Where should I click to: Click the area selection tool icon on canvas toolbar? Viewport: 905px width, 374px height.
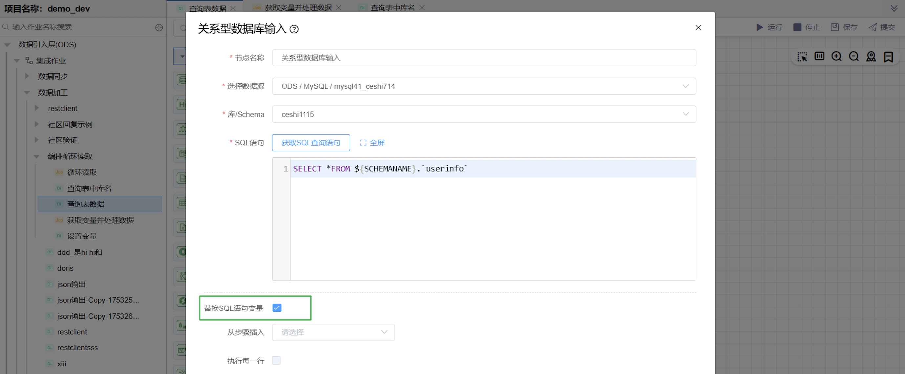[802, 56]
